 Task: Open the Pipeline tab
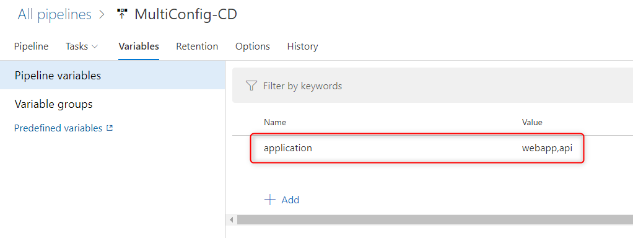coord(31,46)
